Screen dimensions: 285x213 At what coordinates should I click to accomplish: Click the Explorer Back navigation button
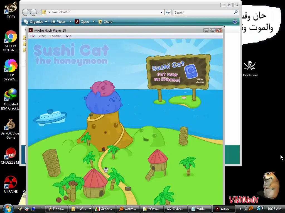click(x=26, y=12)
